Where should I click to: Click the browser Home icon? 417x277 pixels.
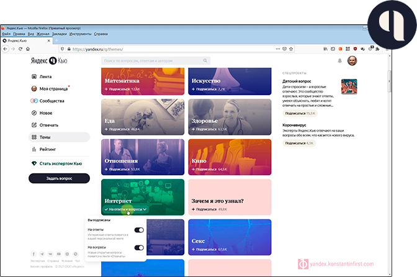28,49
